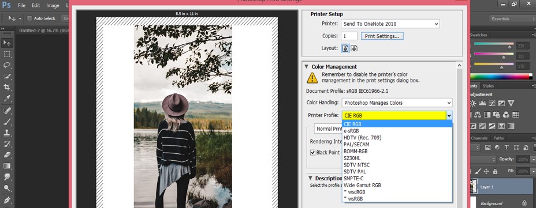Viewport: 536px width, 208px height.
Task: Select the Crop tool
Action: [7, 88]
